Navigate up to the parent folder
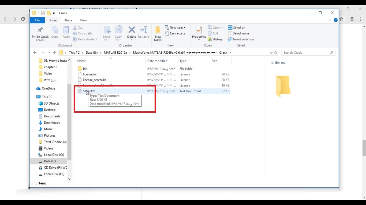Image resolution: width=366 pixels, height=205 pixels. pyautogui.click(x=55, y=53)
